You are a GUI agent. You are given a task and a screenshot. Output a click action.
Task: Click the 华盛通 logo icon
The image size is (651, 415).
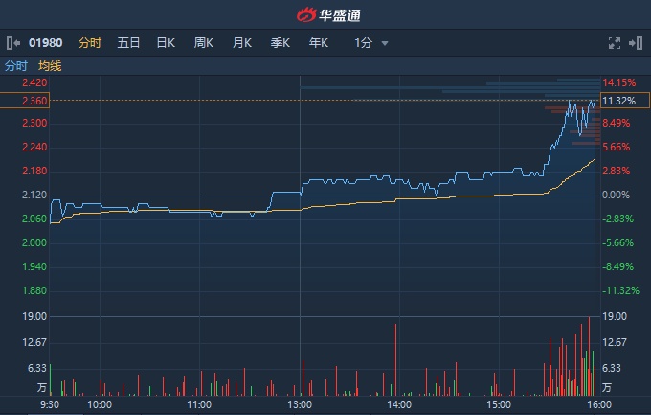[x=306, y=14]
